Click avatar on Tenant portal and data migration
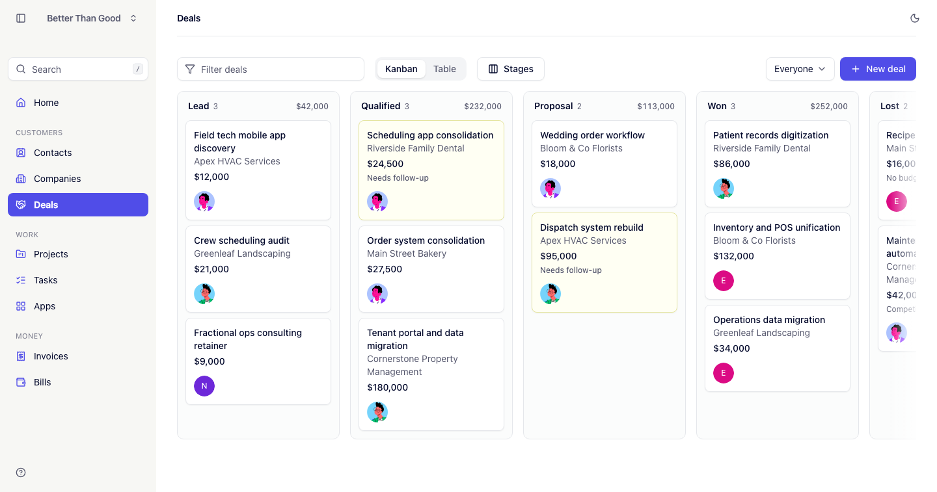This screenshot has height=492, width=937. click(377, 412)
